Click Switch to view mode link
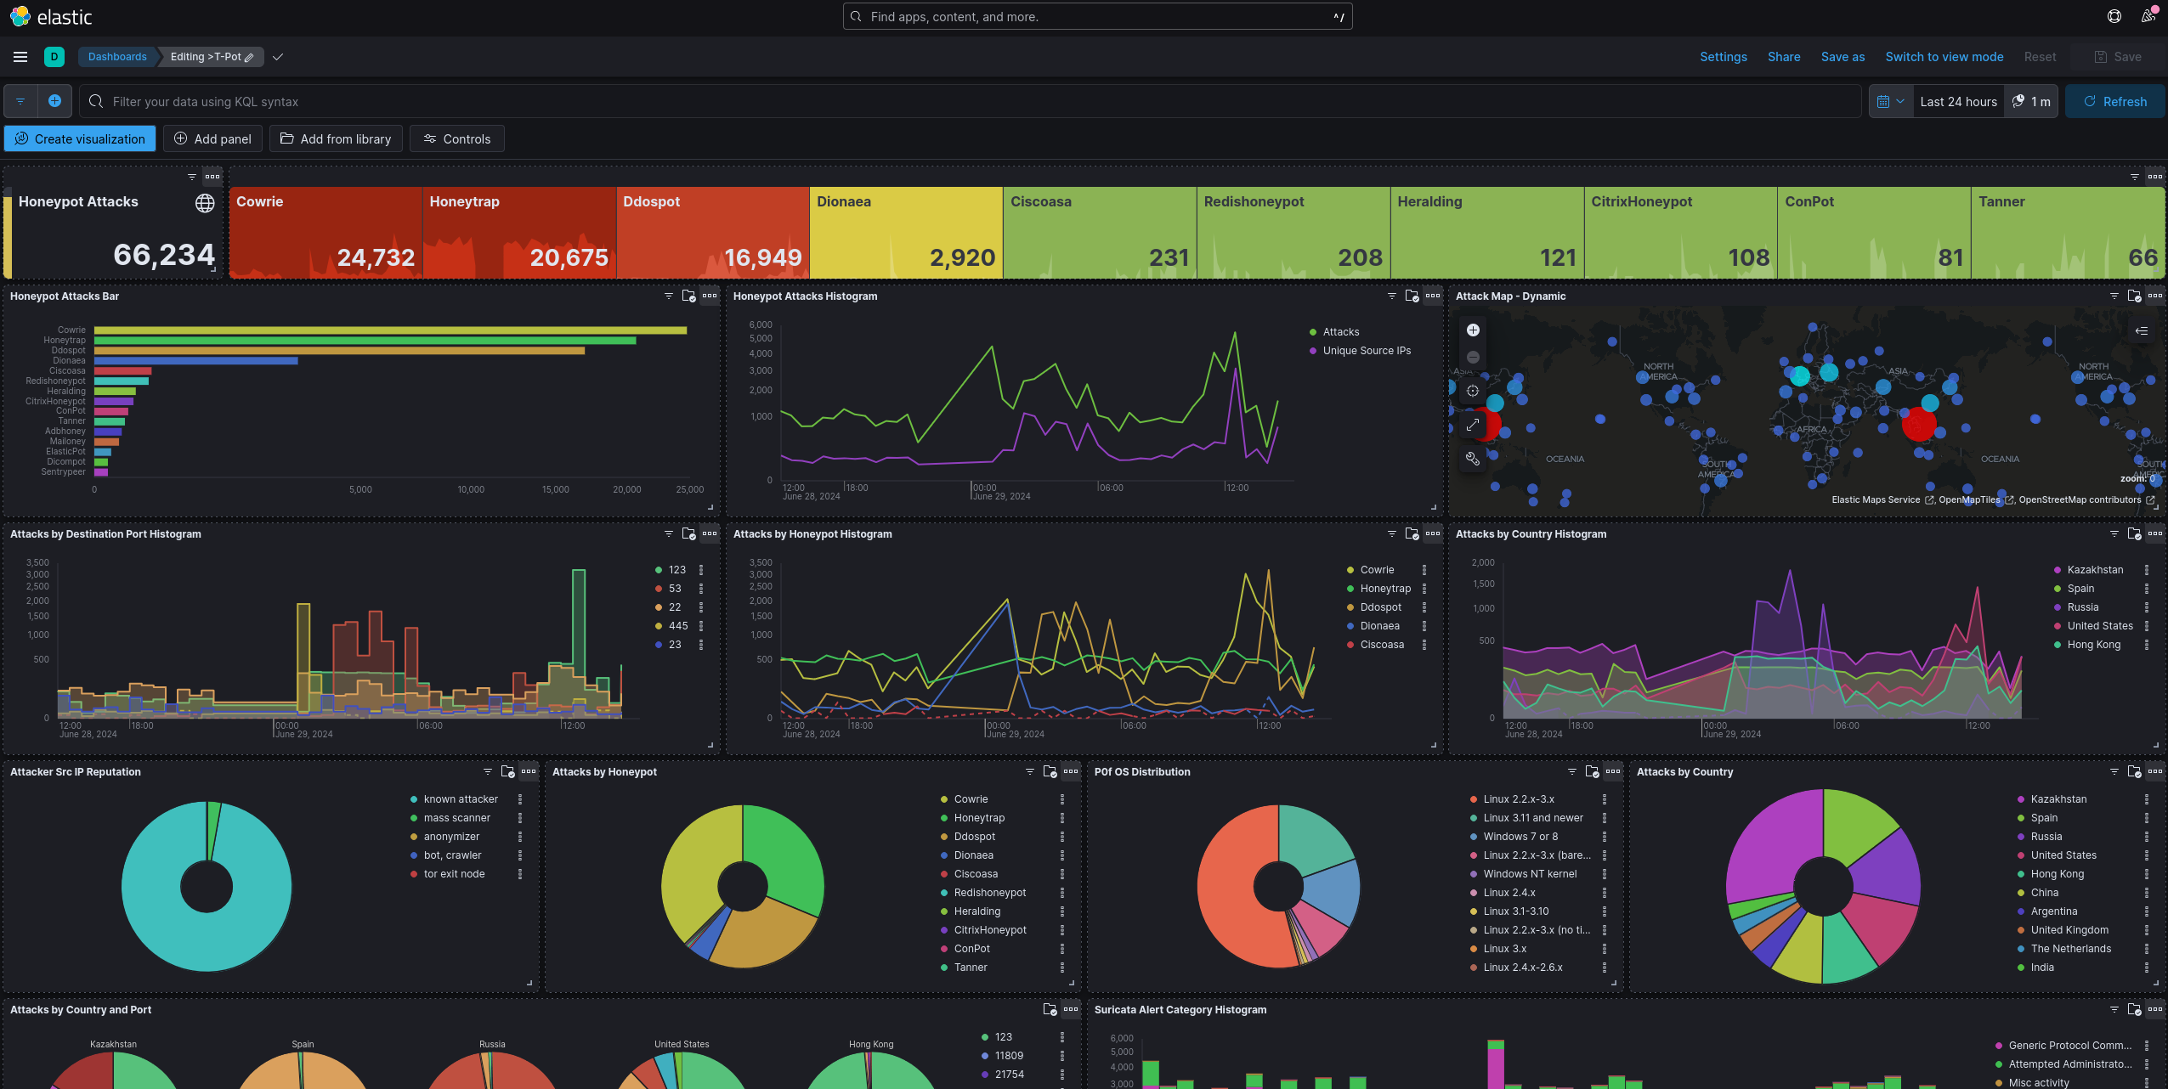Viewport: 2168px width, 1089px height. [x=1944, y=57]
